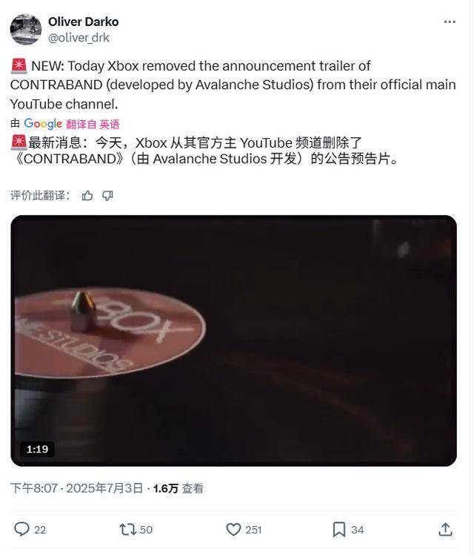This screenshot has height=555, width=474.
Task: Rate the translation with thumbs up
Action: [87, 195]
